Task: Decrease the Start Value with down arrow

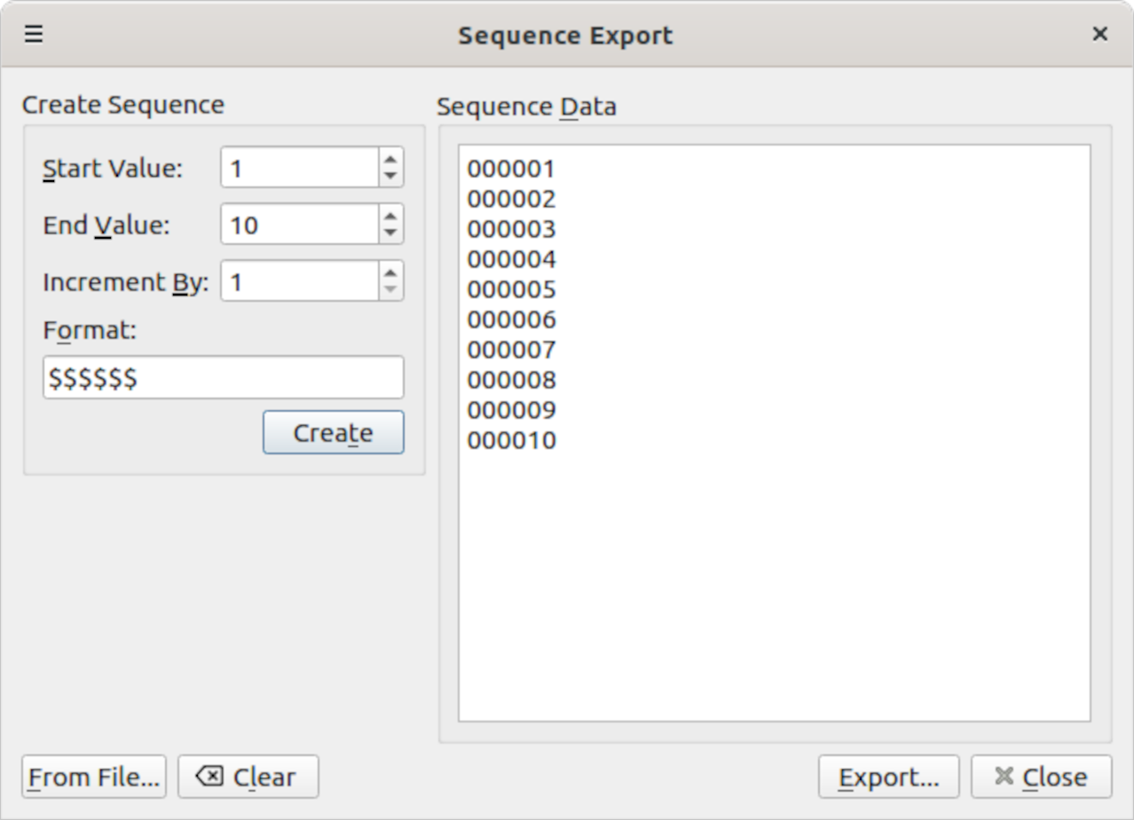Action: (x=390, y=176)
